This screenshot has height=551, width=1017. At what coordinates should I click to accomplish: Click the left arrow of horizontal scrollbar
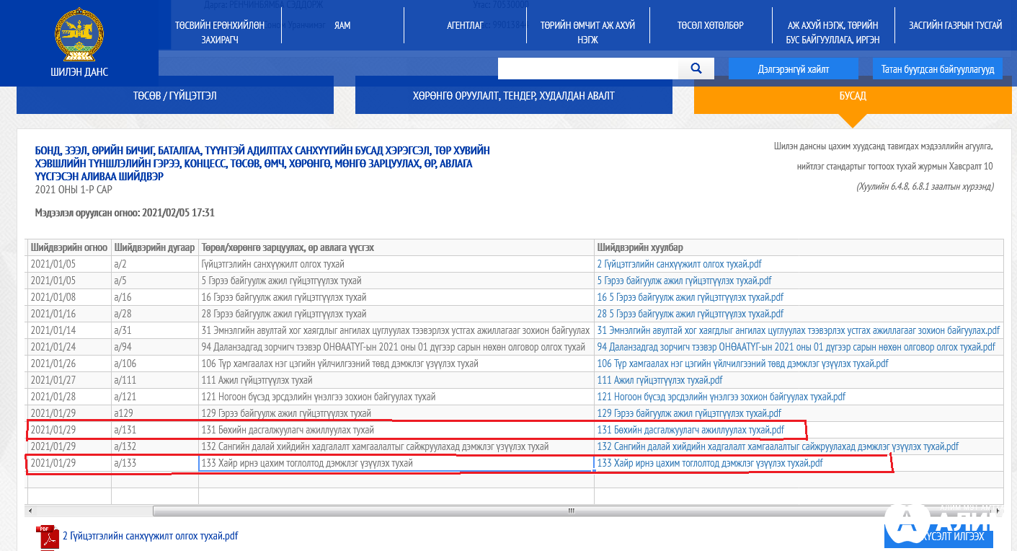point(30,511)
